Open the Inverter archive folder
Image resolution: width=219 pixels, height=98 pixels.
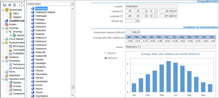tap(17, 86)
